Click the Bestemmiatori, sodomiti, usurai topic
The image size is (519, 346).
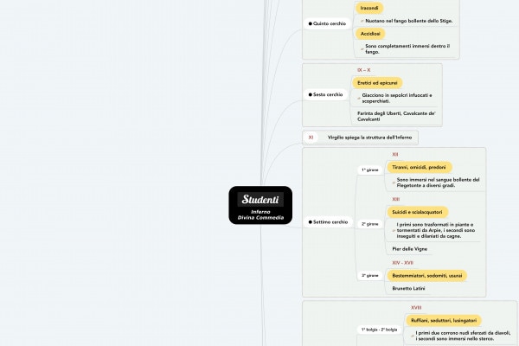tap(427, 274)
